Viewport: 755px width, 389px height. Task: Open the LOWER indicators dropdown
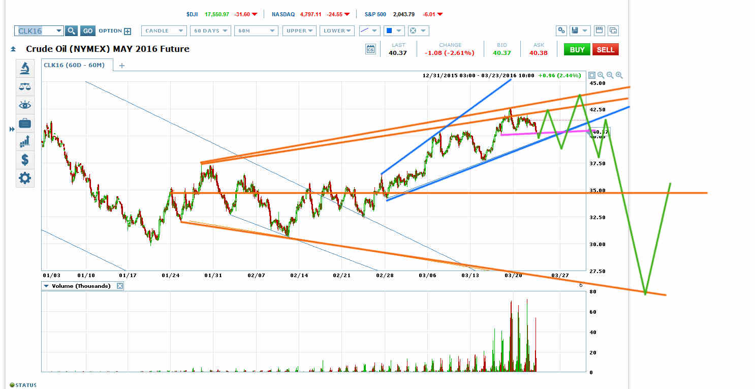(x=337, y=31)
